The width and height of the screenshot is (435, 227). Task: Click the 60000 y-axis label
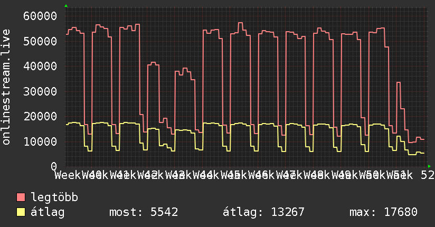(x=40, y=16)
